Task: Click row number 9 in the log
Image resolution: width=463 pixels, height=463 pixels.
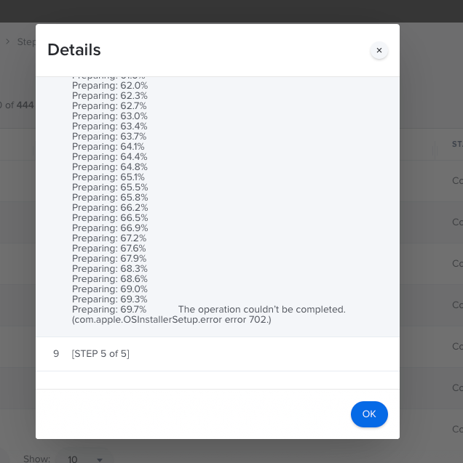Action: [x=56, y=354]
